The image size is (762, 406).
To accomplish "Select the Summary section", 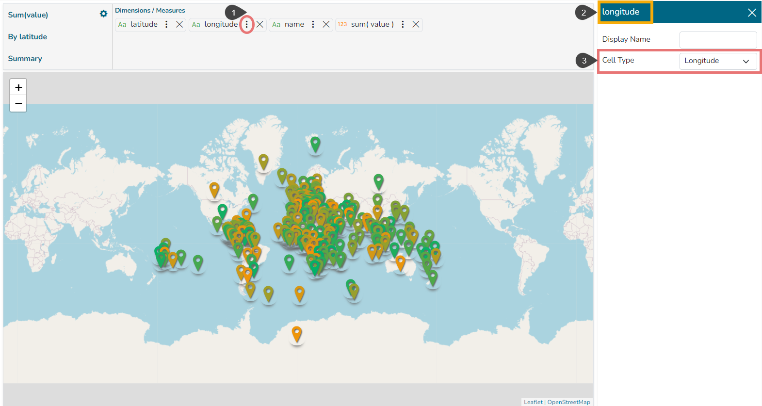I will (25, 59).
